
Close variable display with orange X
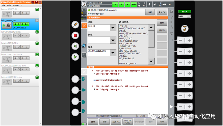(x=84, y=26)
